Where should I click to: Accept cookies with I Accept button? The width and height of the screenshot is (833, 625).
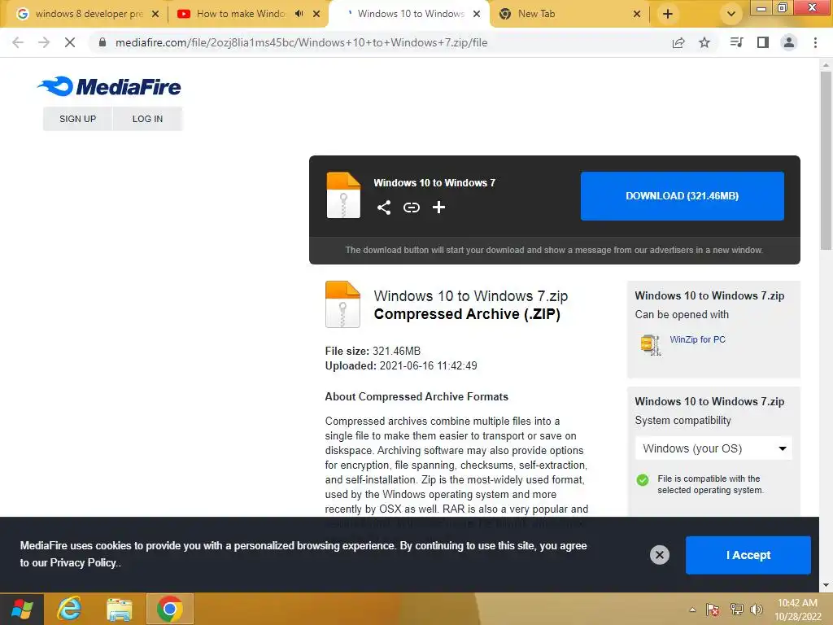(x=748, y=555)
